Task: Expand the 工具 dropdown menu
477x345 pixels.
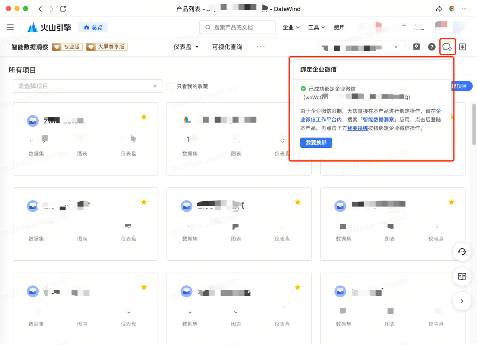Action: (317, 27)
